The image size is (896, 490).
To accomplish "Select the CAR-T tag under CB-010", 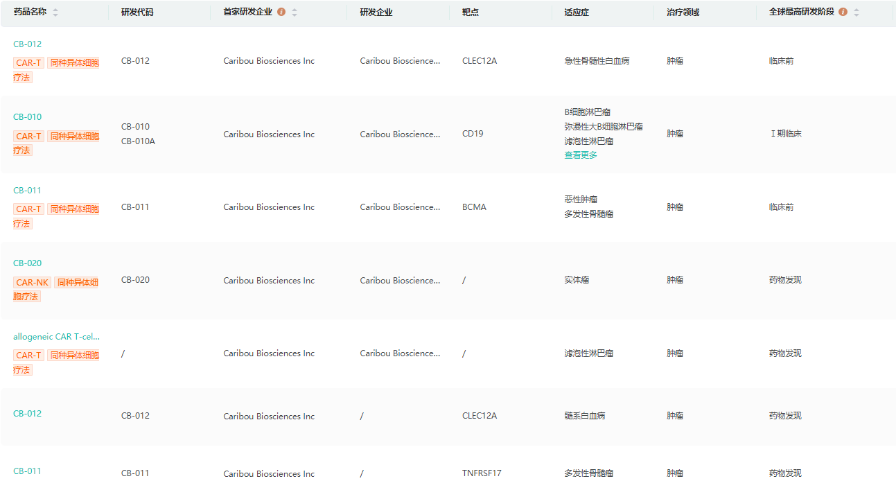I will [x=29, y=137].
